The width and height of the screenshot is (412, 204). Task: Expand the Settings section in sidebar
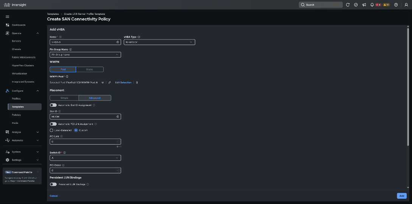point(37,160)
